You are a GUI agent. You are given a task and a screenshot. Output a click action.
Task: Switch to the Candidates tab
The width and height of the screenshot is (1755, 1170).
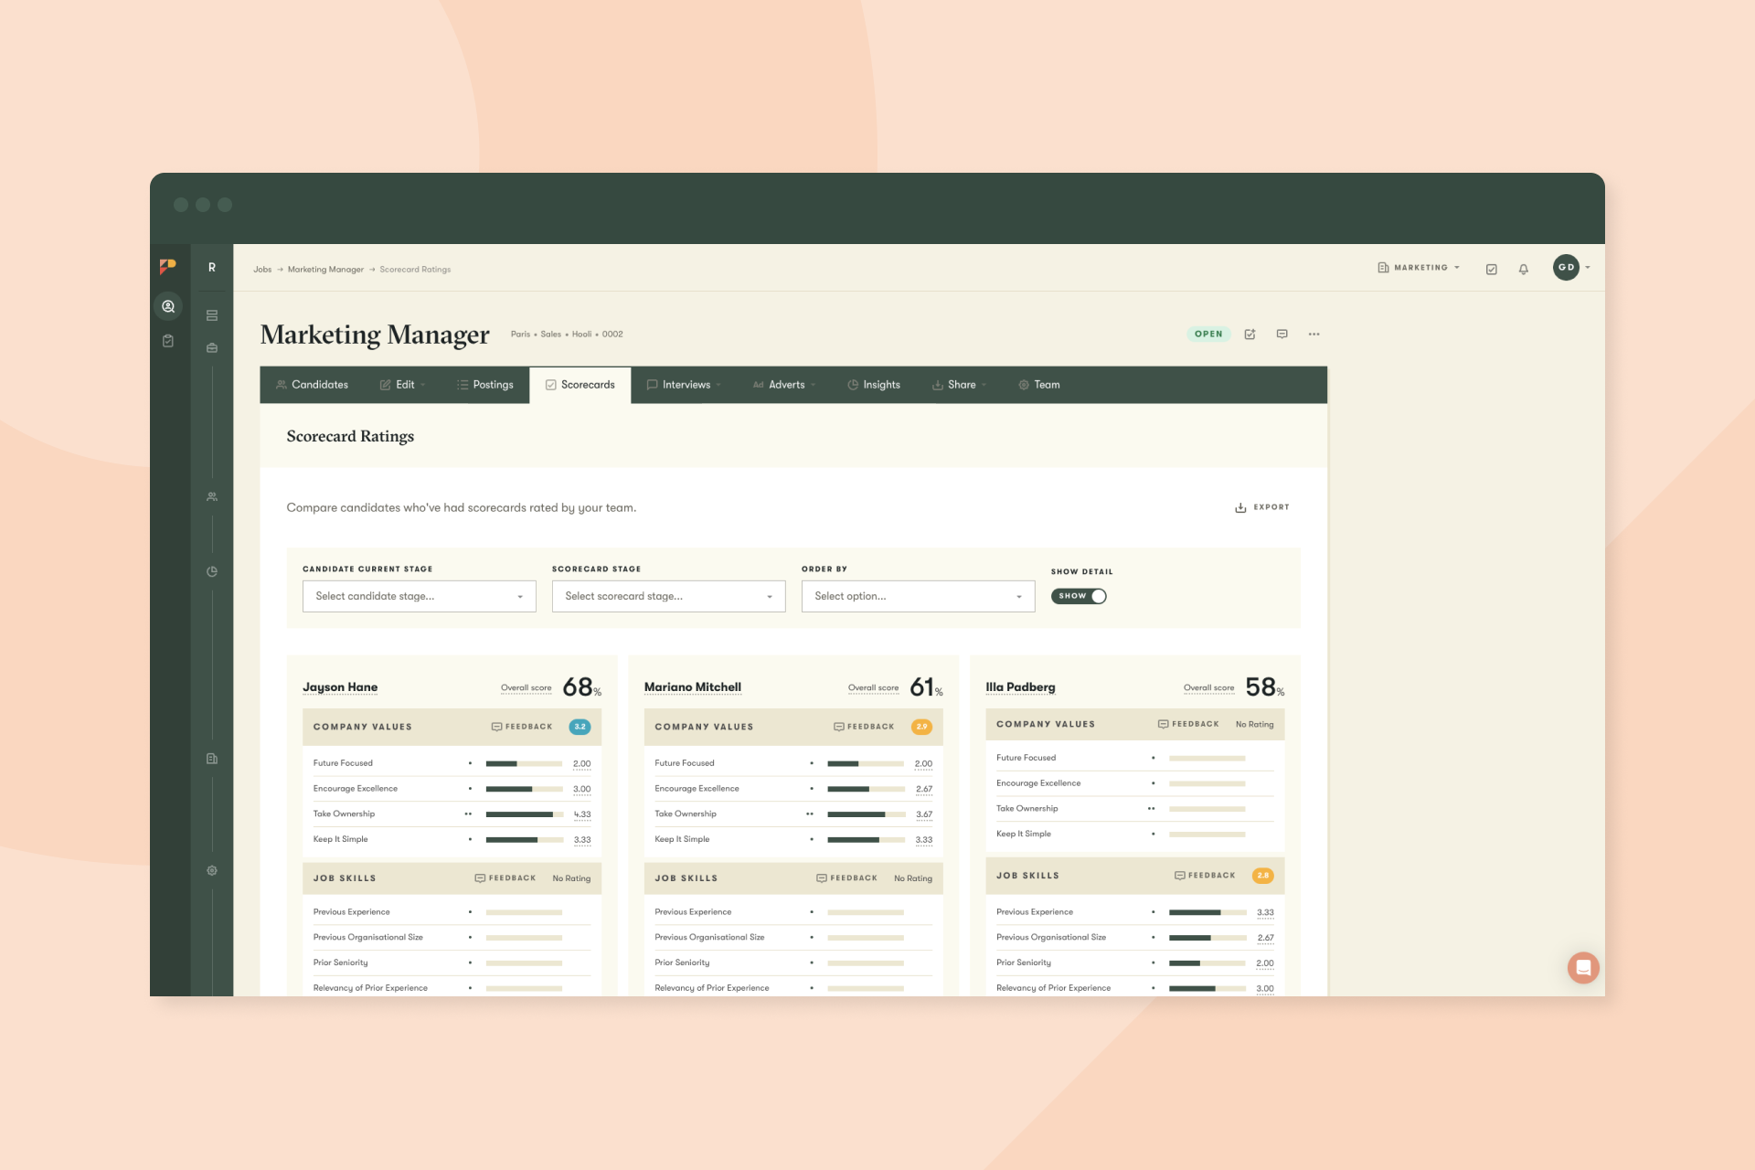click(312, 385)
